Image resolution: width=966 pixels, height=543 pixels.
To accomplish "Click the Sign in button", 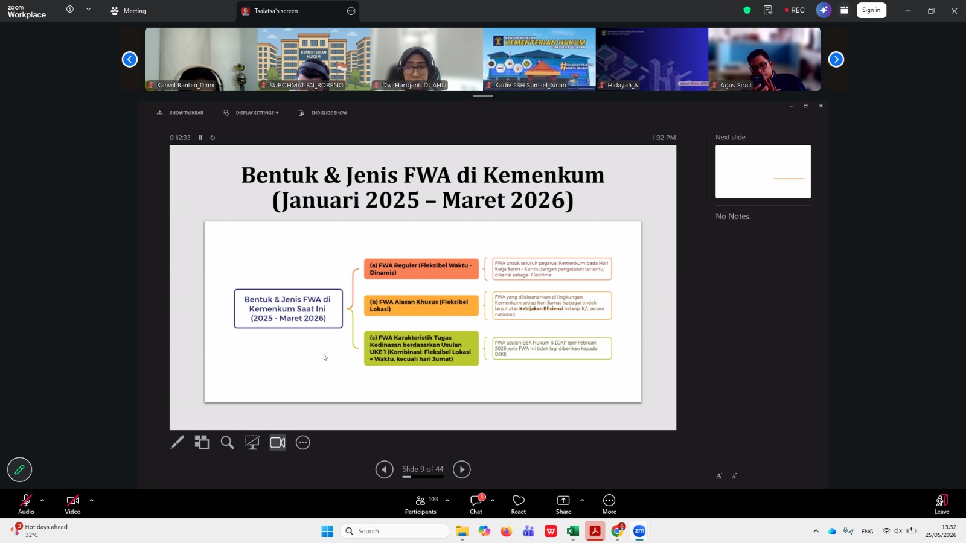I will [x=871, y=10].
